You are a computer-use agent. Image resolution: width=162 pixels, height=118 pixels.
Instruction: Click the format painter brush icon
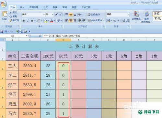(x=11, y=20)
